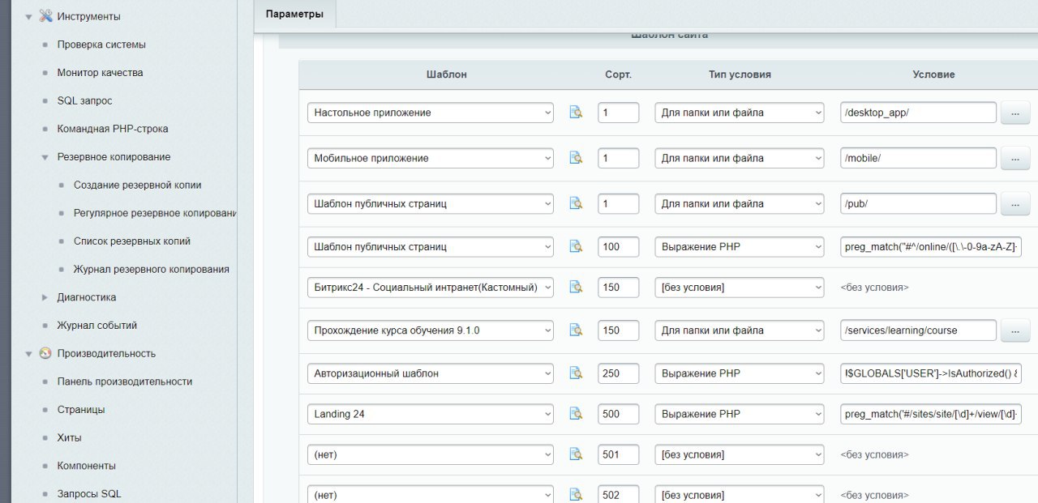The height and width of the screenshot is (503, 1038).
Task: Open the Авторизационный шаблон template dropdown
Action: pyautogui.click(x=430, y=373)
